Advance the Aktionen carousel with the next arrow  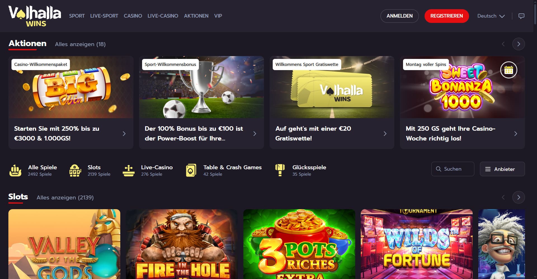pyautogui.click(x=519, y=44)
